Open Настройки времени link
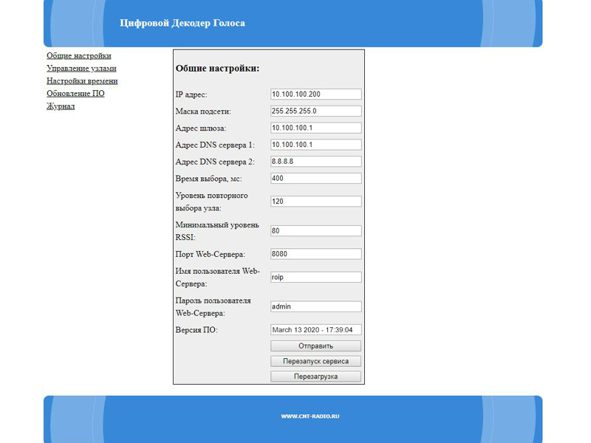Screen dimensions: 591x443 [x=82, y=81]
